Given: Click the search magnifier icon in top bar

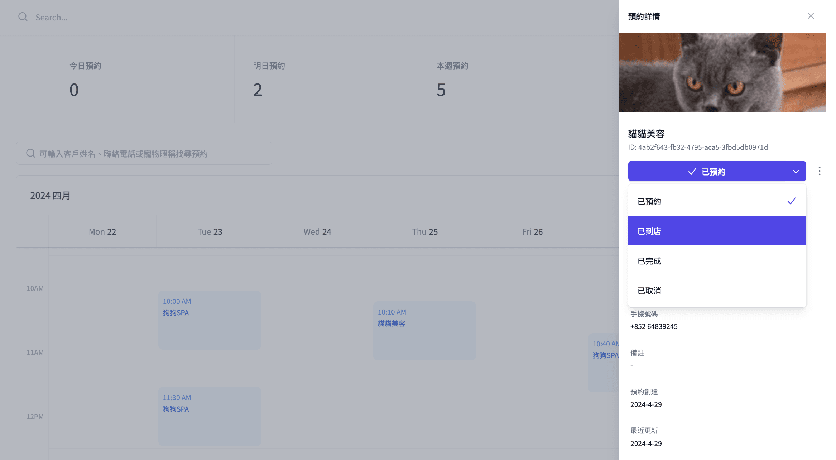Looking at the screenshot, I should pos(23,17).
